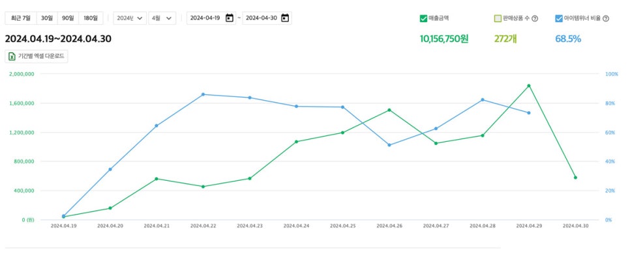Click blue ratio point on 2024.04.20
Viewport: 630px width, 253px height.
[x=110, y=169]
